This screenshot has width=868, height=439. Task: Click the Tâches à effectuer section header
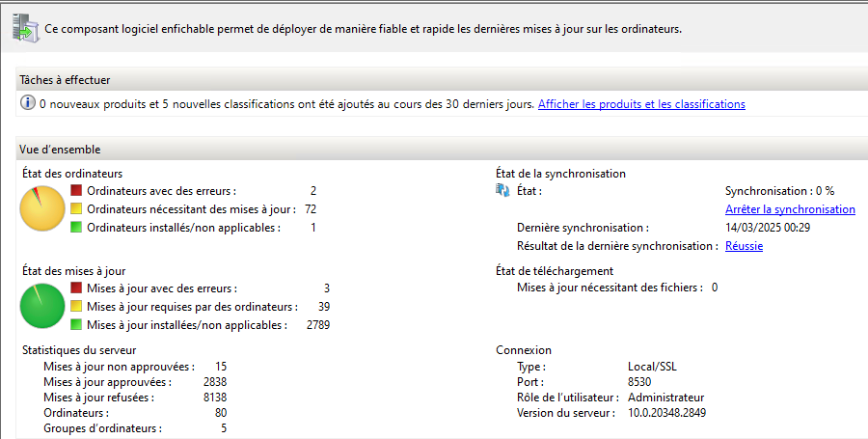click(x=64, y=80)
